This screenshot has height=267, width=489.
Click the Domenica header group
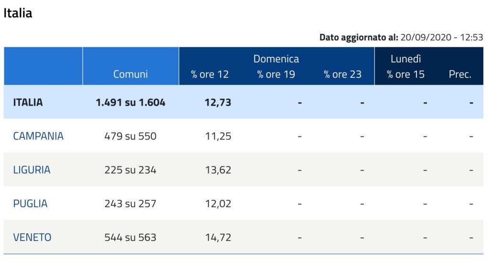click(x=276, y=59)
